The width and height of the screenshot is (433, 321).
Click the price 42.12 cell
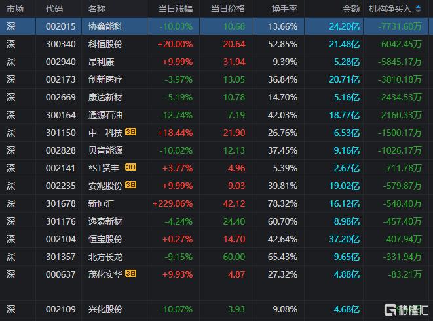(234, 203)
